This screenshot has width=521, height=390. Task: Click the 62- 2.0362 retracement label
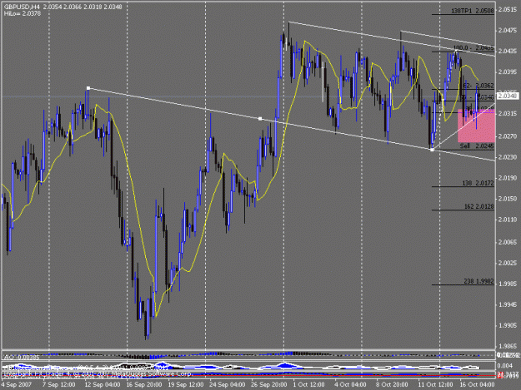click(478, 86)
